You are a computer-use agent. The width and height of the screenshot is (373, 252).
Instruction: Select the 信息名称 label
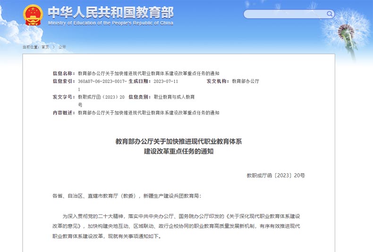pos(64,73)
